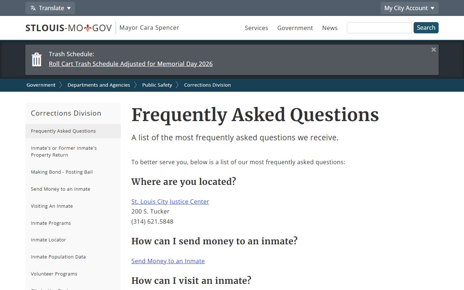
Task: Select Frequently Asked Questions in sidebar
Action: click(73, 131)
